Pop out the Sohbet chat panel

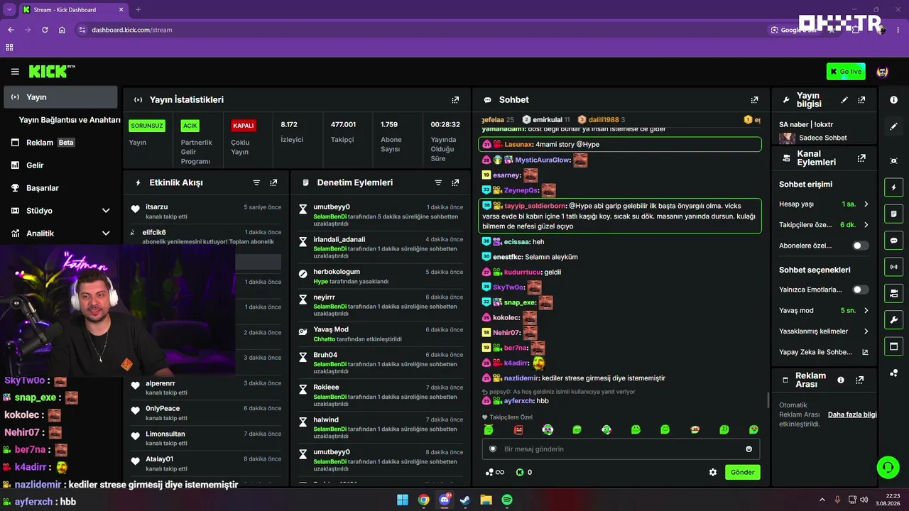pos(754,100)
